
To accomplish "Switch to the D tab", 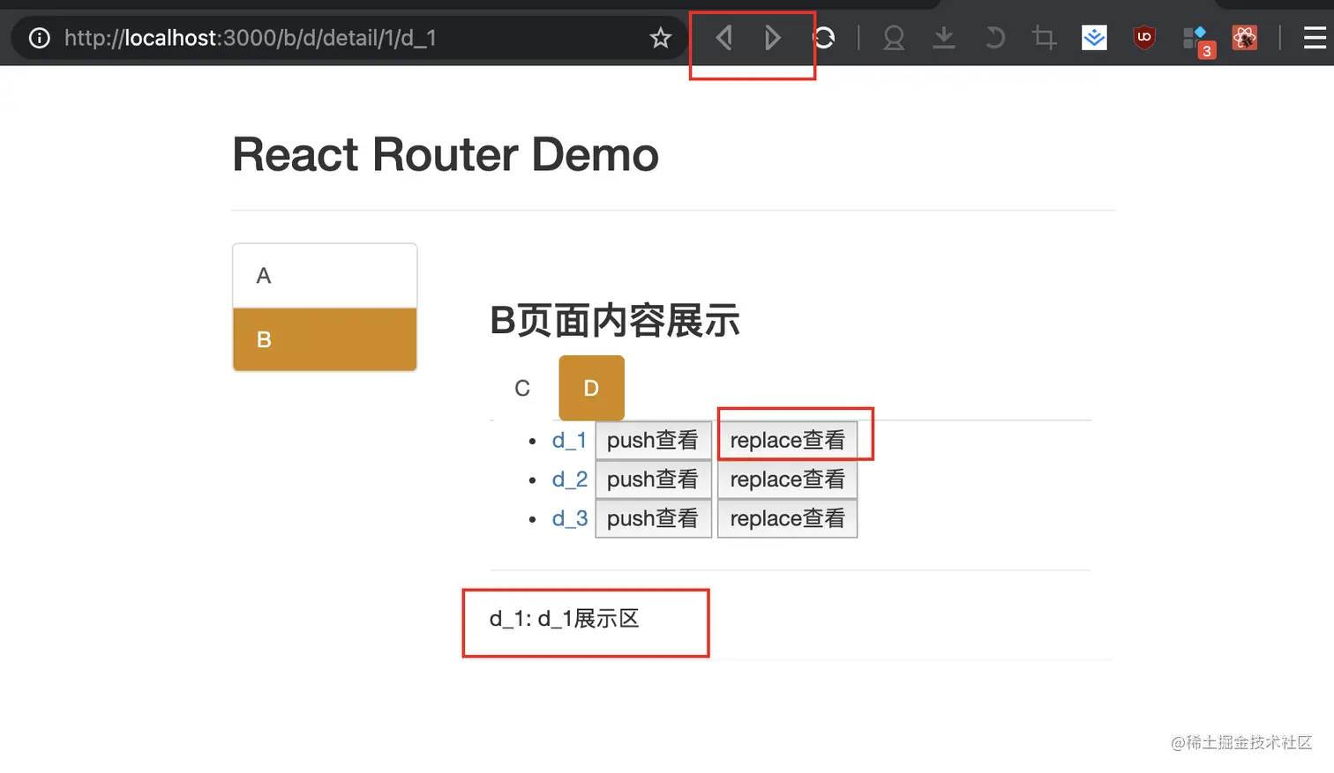I will point(591,388).
